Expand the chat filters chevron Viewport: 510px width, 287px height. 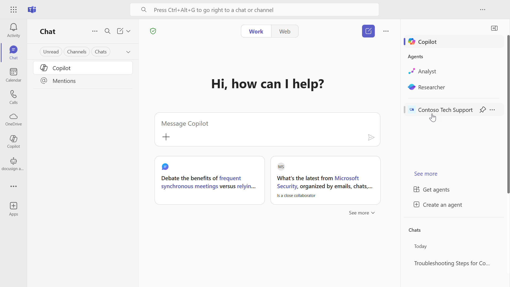(x=128, y=52)
